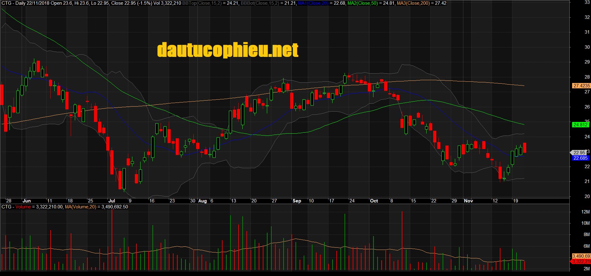
Task: Click the MA(Volume,20) label in volume pane
Action: coord(80,207)
